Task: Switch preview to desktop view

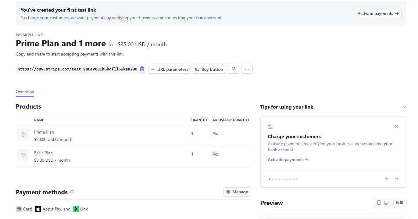Action: (386, 203)
